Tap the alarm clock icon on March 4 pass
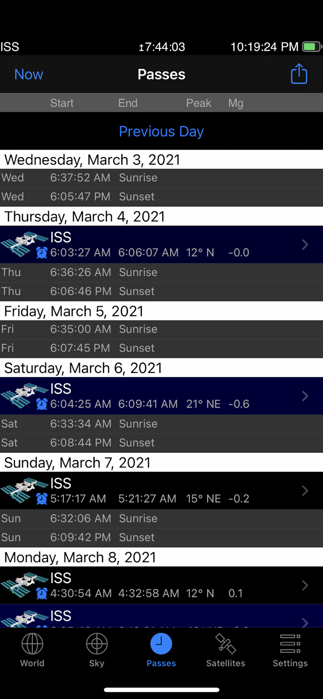This screenshot has width=323, height=699. pyautogui.click(x=41, y=253)
